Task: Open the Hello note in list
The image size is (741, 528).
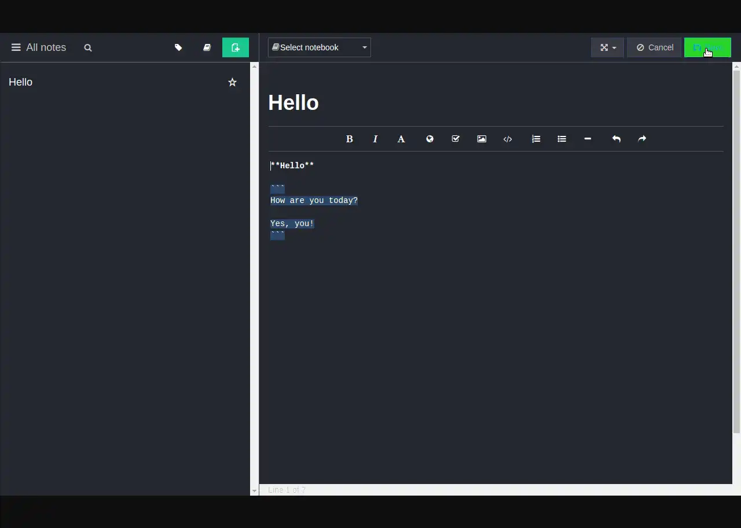Action: coord(125,82)
